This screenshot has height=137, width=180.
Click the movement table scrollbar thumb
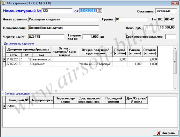(175, 62)
